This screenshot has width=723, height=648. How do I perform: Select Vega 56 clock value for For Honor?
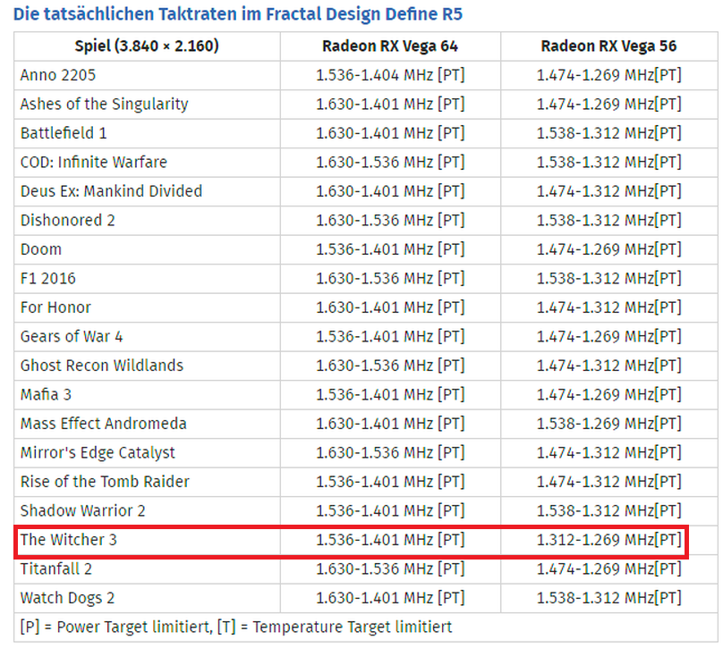608,307
